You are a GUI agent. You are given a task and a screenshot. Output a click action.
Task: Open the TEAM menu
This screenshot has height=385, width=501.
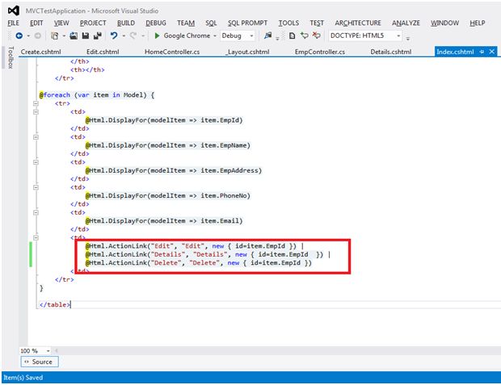pos(186,23)
